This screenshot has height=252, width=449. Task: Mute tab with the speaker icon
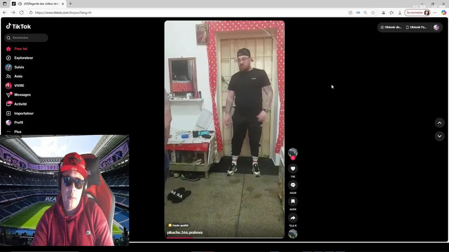20,4
